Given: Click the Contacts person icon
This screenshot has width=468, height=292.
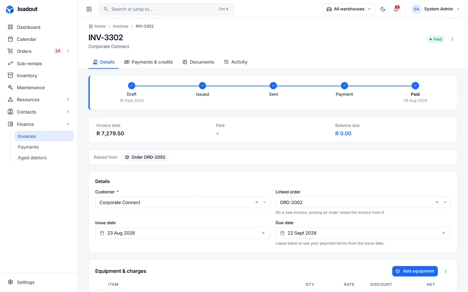Looking at the screenshot, I should [11, 112].
